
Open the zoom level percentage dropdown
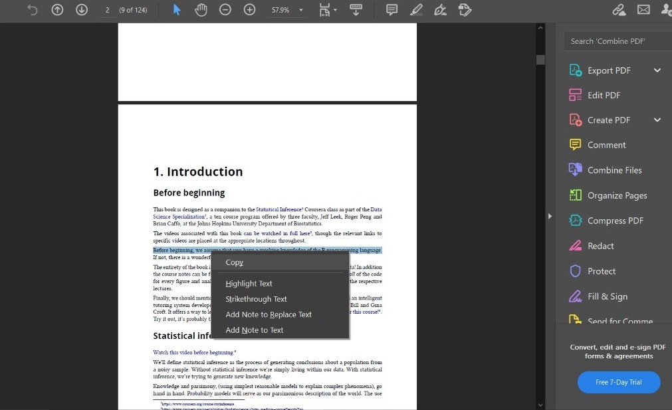click(301, 11)
